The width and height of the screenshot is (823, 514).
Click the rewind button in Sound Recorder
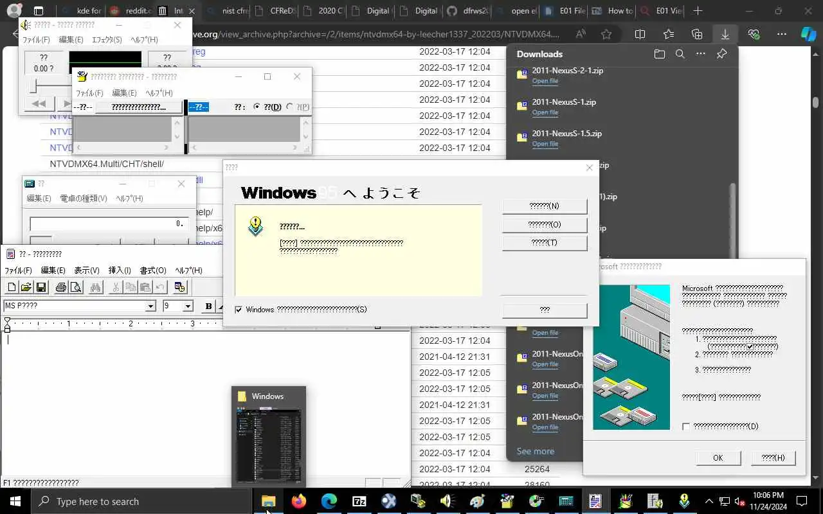39,103
